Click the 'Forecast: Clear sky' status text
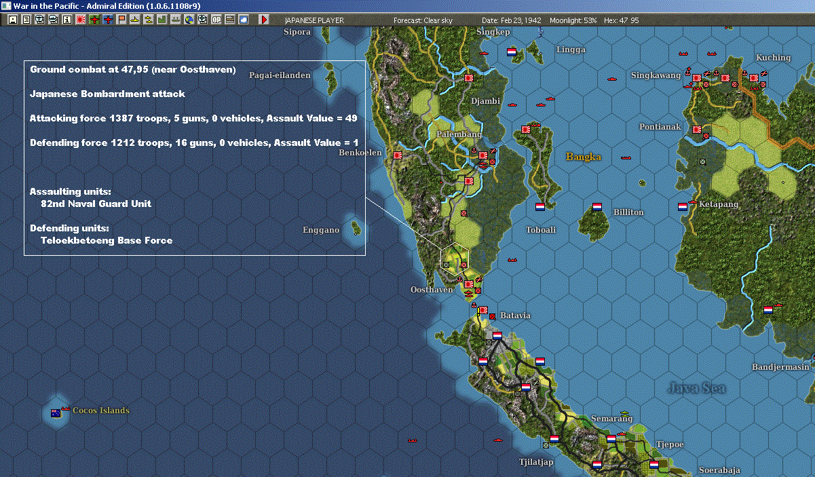815x477 pixels. pos(423,20)
